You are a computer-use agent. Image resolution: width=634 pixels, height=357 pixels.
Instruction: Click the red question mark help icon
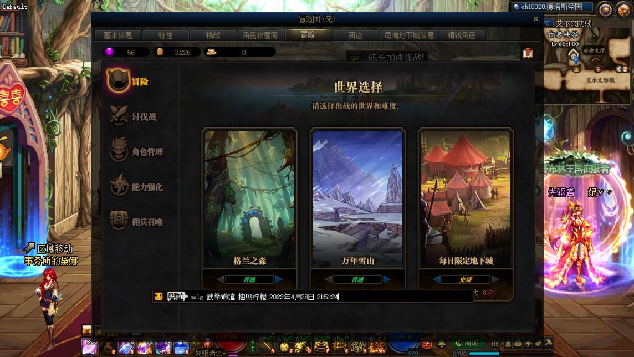point(528,53)
